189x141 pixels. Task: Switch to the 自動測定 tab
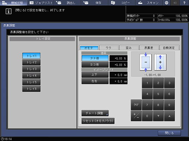coord(169,48)
